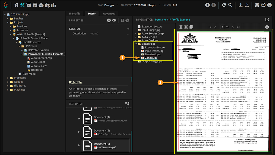Click the page number field
The height and width of the screenshot is (155, 275).
tap(222, 27)
